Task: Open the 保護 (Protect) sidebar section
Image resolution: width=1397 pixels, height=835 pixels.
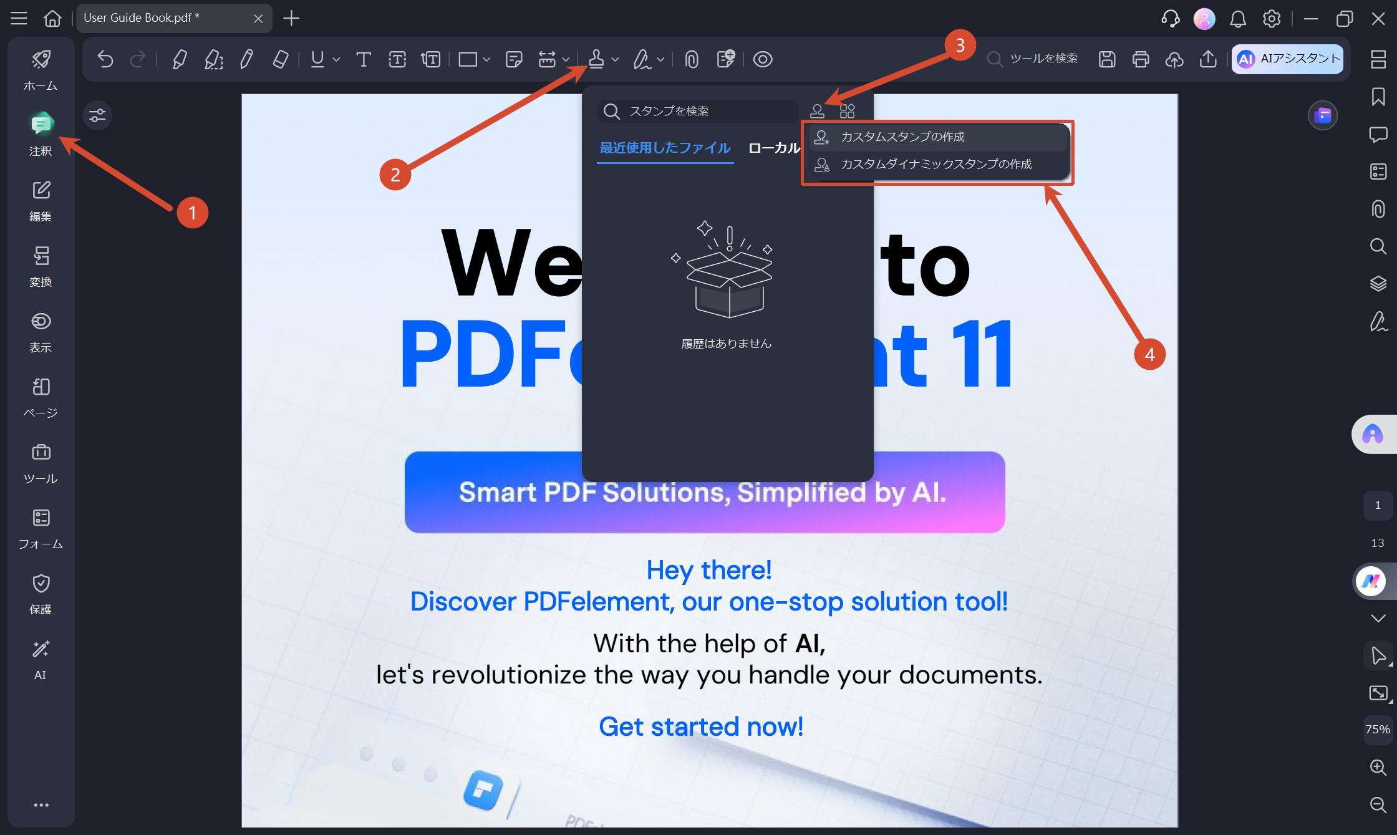Action: tap(41, 594)
